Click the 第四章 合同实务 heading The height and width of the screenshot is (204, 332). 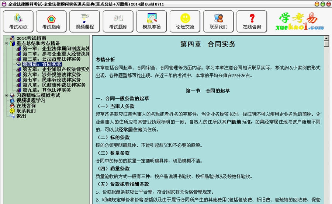pos(208,44)
